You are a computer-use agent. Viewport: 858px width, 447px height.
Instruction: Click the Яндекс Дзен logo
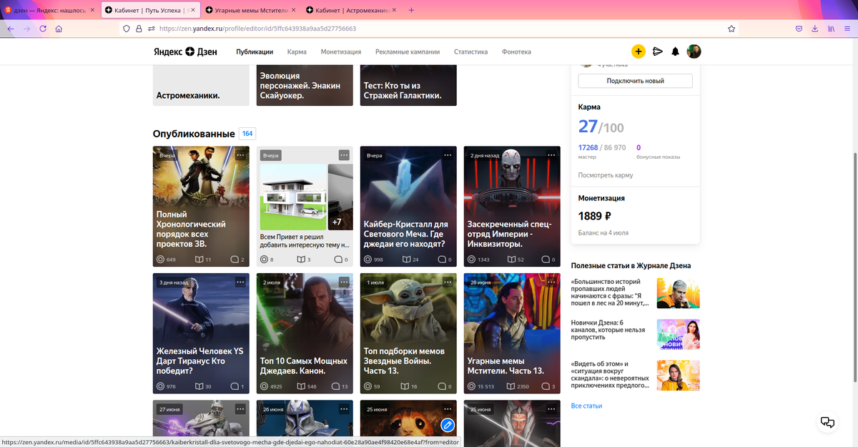[186, 51]
